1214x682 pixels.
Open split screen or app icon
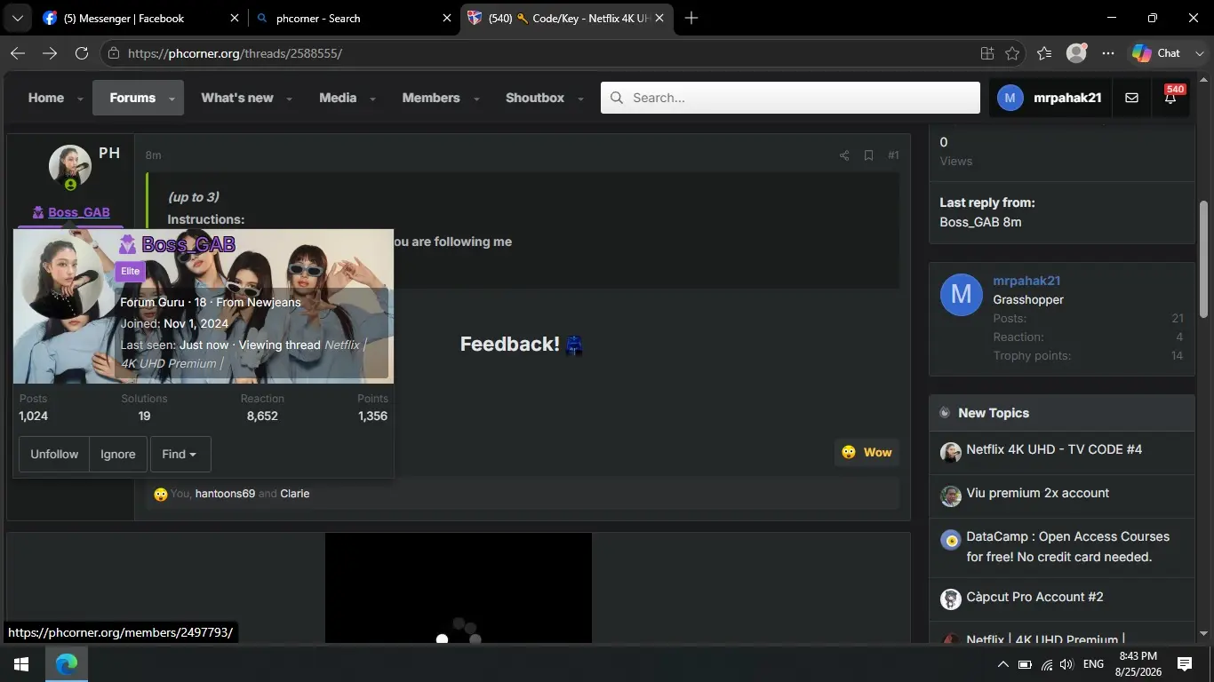987,53
